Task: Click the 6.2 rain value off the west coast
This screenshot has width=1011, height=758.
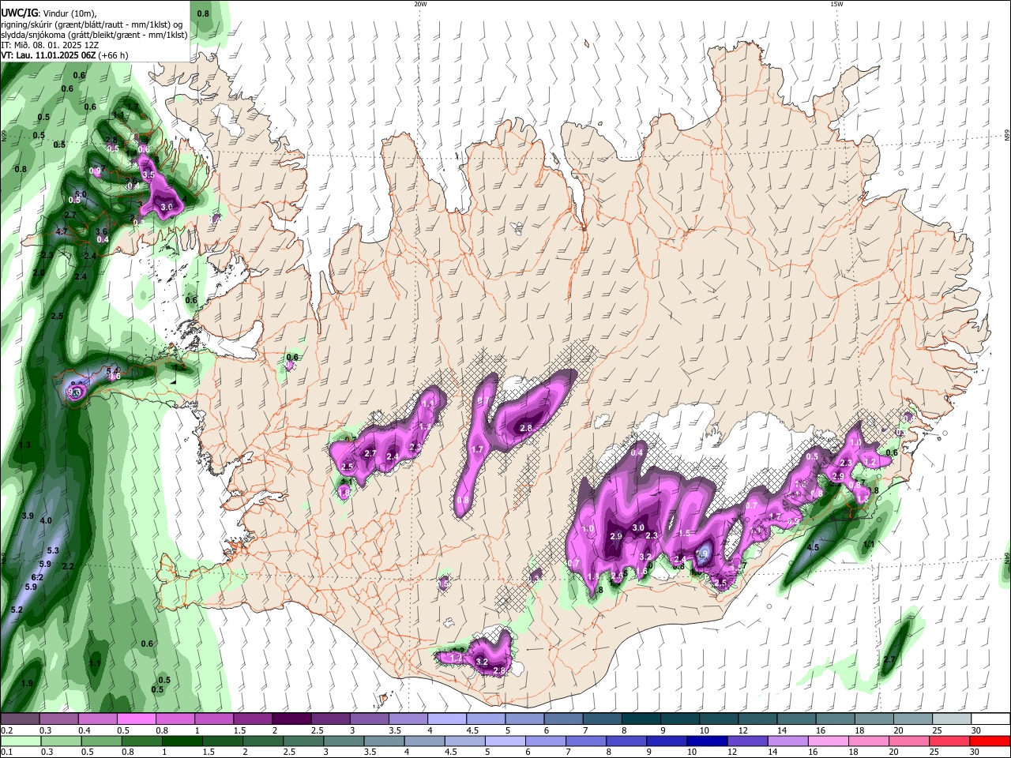Action: pyautogui.click(x=37, y=577)
